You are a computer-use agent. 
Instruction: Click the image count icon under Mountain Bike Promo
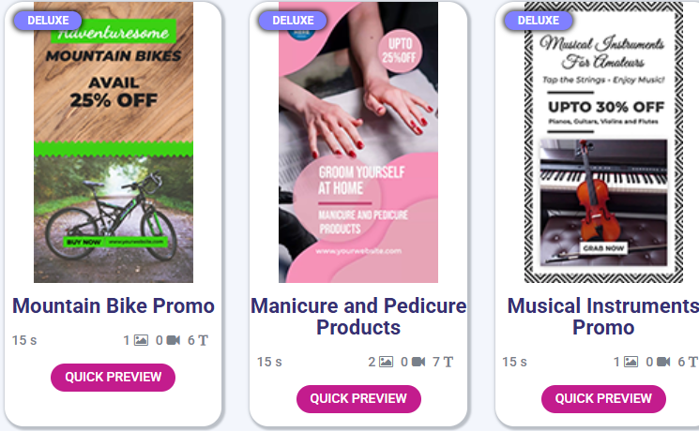[141, 340]
